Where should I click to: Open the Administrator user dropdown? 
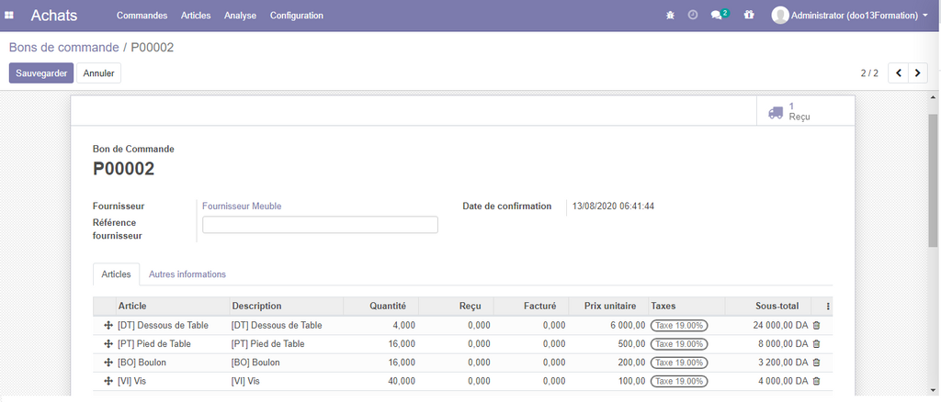pos(850,16)
